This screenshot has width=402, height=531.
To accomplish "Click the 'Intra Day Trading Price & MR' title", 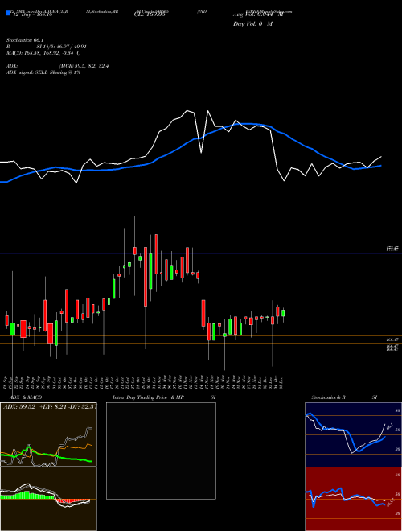I will point(148,397).
